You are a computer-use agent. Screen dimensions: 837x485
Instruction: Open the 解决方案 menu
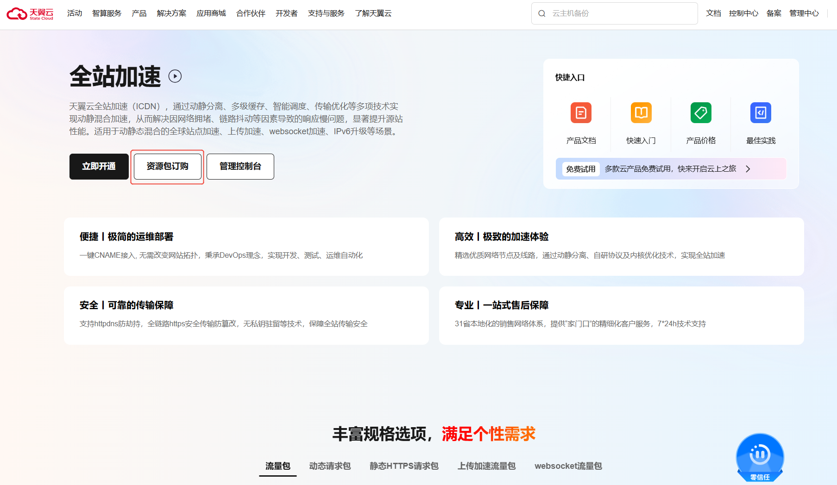click(x=171, y=13)
